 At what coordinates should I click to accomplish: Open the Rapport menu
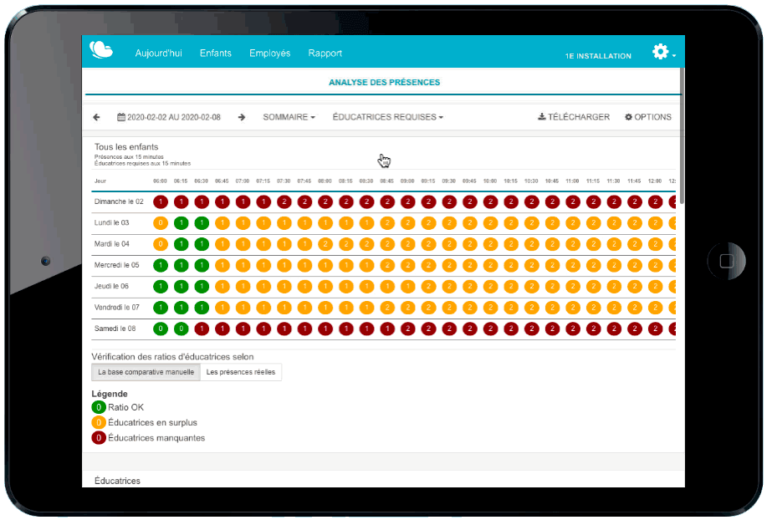tap(325, 54)
